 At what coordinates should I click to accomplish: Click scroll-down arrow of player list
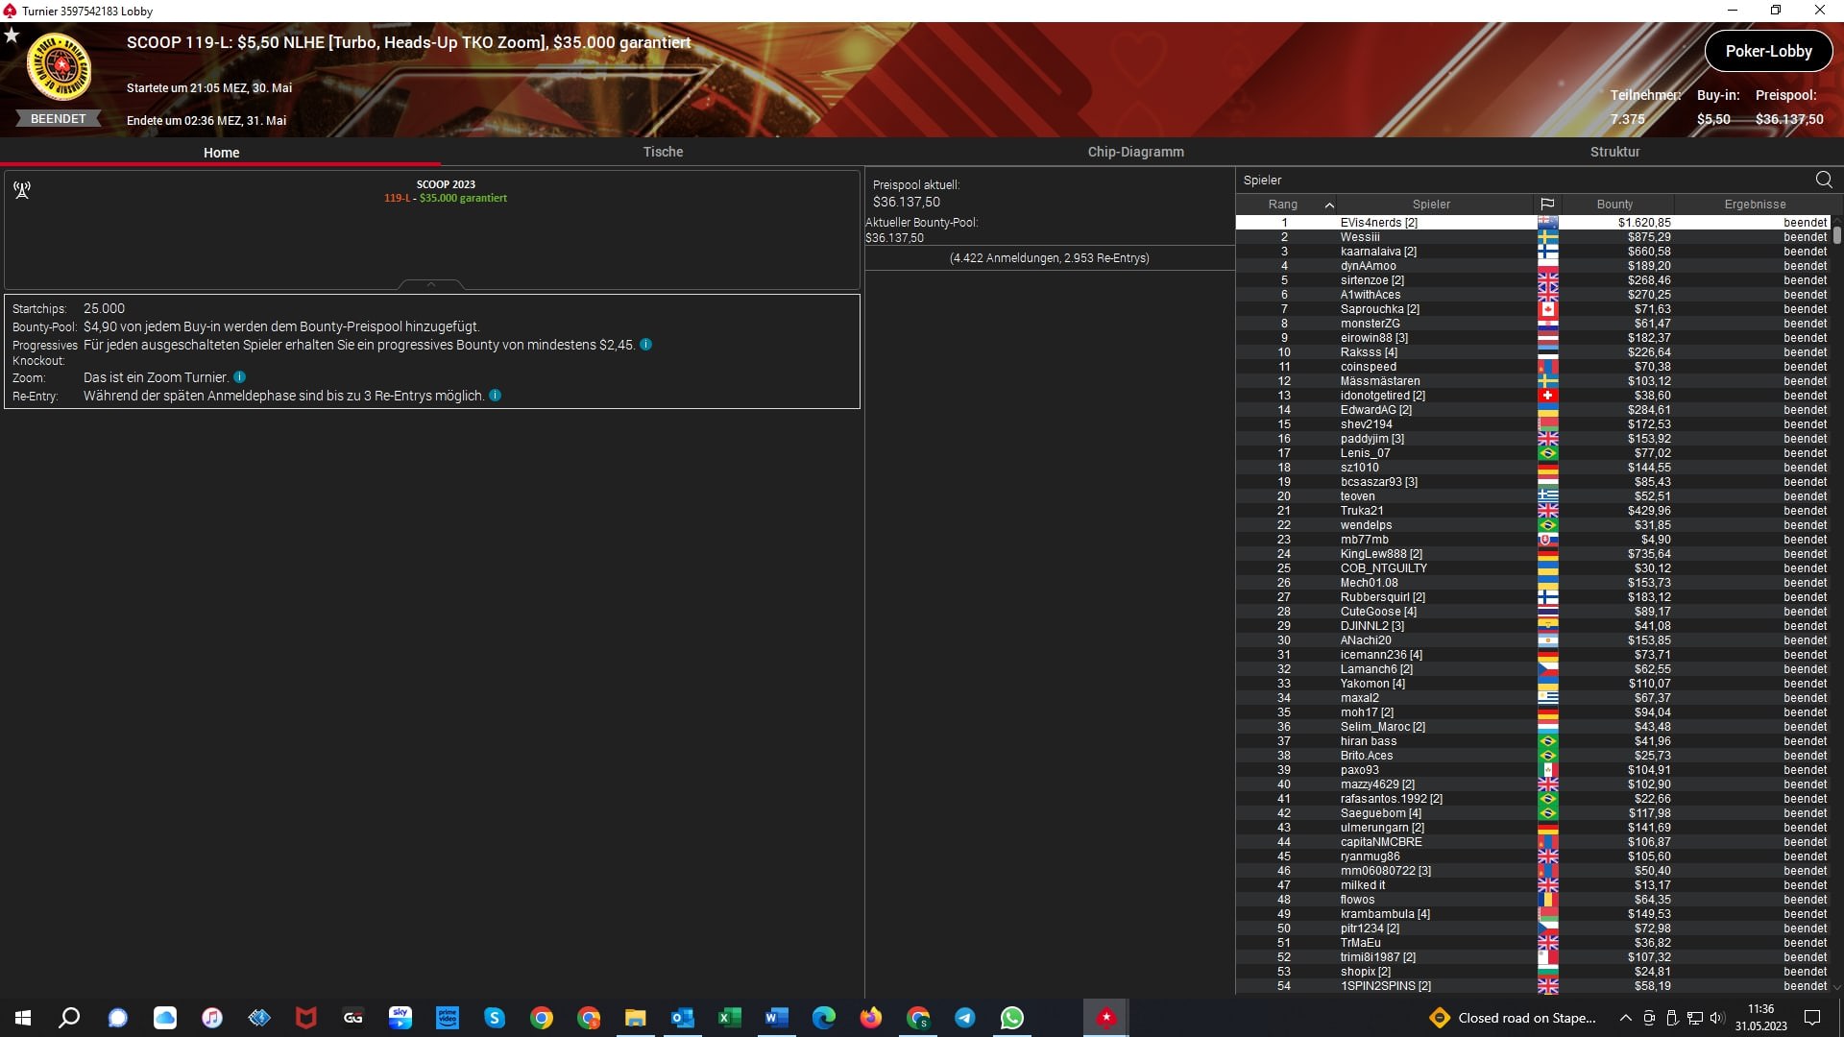pyautogui.click(x=1837, y=986)
